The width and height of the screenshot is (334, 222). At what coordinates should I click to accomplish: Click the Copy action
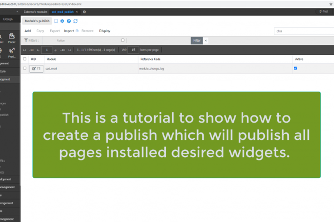(x=40, y=31)
